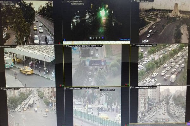This screenshot has width=190, height=126.
Task: Select the Vanak SQ. camera feed with yellow taxi
Action: point(30,66)
